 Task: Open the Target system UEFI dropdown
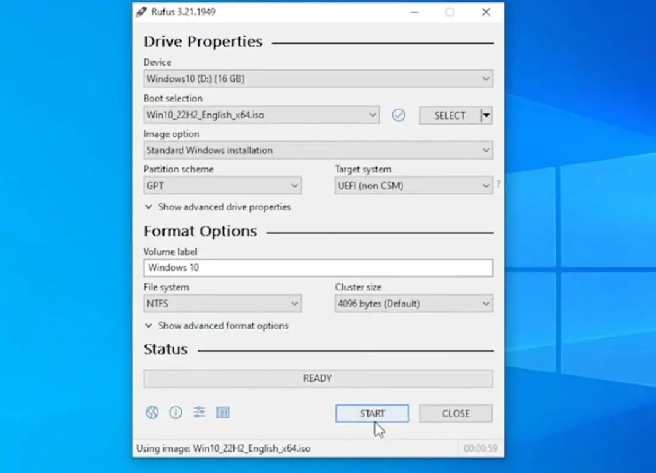[x=413, y=185]
